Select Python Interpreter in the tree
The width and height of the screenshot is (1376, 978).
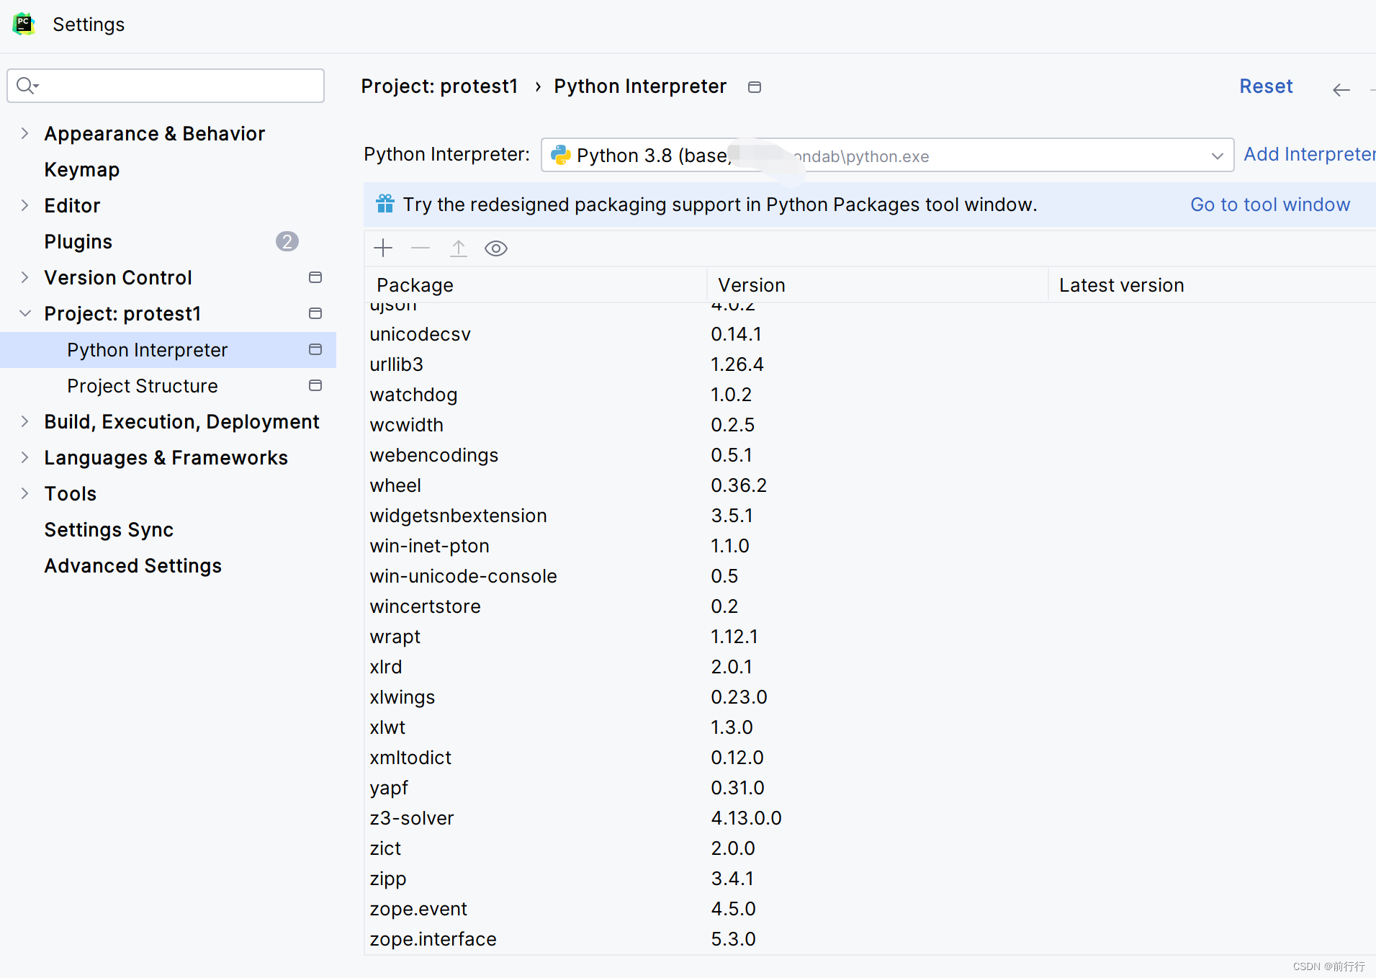click(x=168, y=349)
